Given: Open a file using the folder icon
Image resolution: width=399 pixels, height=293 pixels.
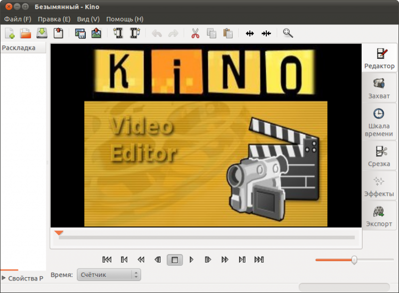Looking at the screenshot, I should 25,33.
